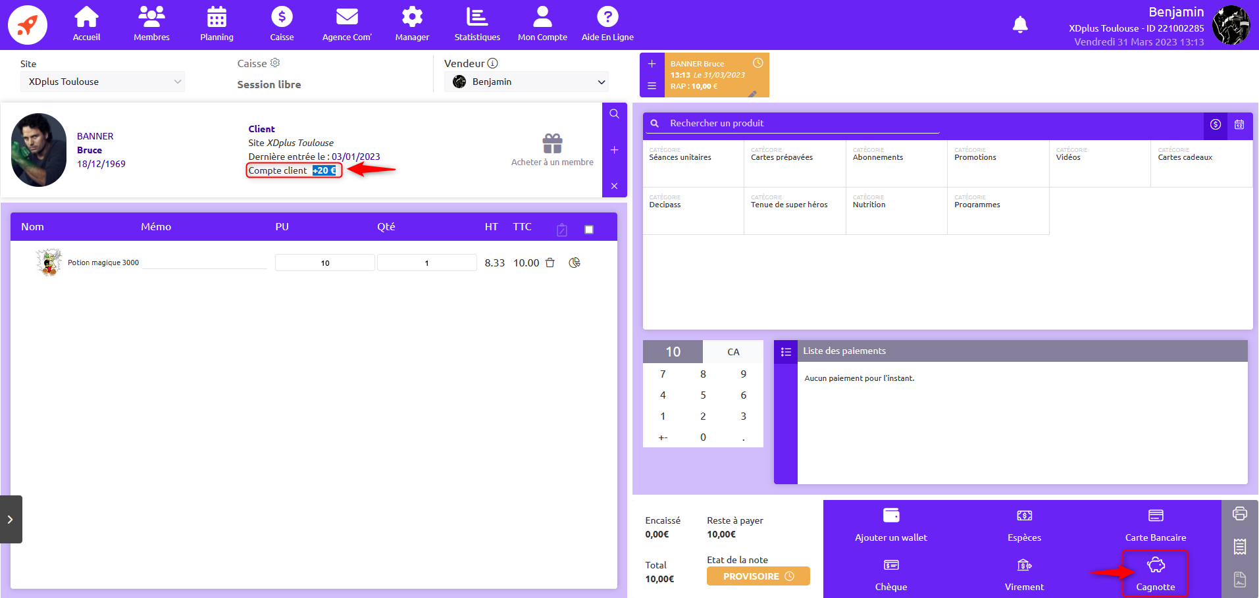Pay with Chèque

[891, 575]
